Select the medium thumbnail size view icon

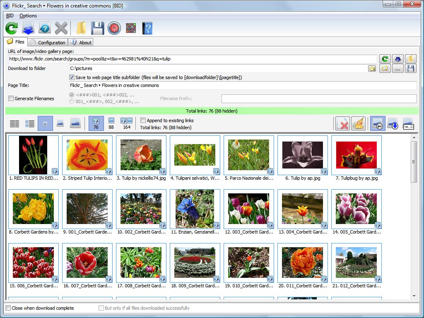point(60,123)
